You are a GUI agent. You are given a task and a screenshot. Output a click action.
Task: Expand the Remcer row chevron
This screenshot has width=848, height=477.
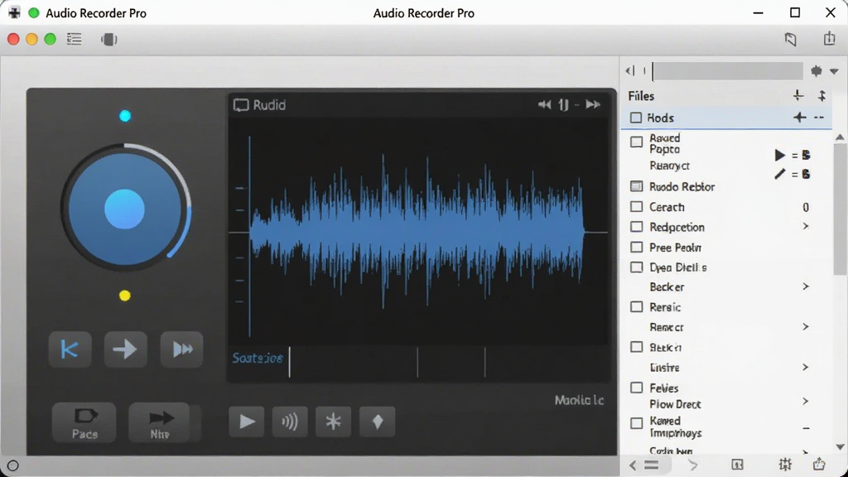(805, 326)
